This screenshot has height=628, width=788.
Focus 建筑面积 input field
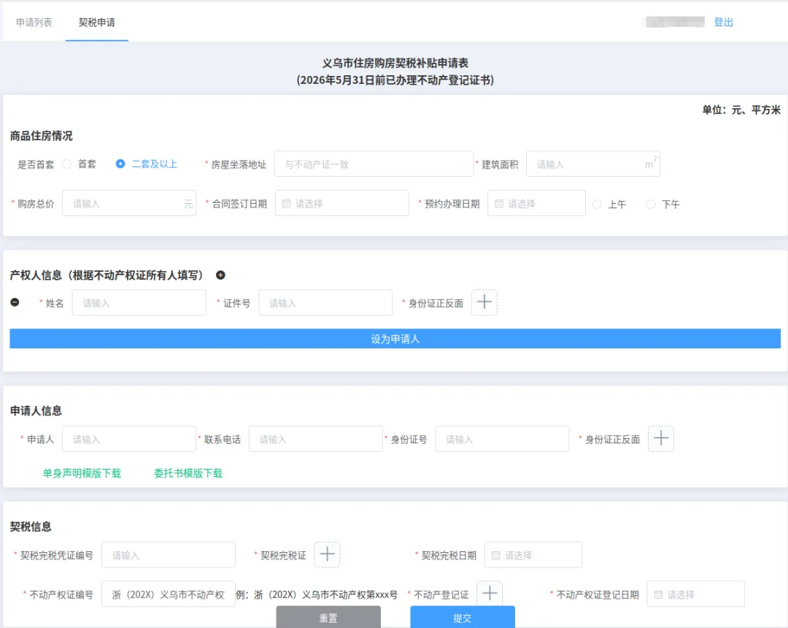pyautogui.click(x=593, y=164)
